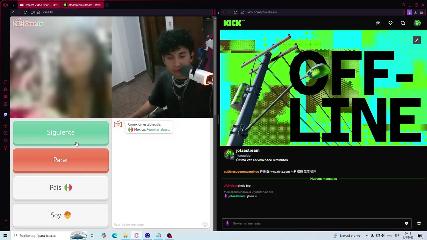This screenshot has height=240, width=427.
Task: Open File Explorer from the taskbar
Action: (x=125, y=236)
